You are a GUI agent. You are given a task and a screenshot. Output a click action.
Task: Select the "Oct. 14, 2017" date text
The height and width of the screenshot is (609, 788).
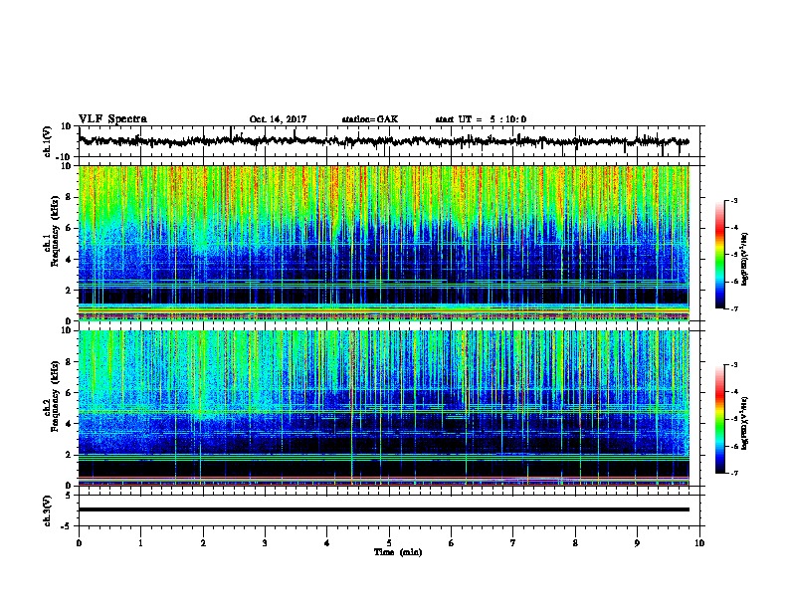(278, 119)
